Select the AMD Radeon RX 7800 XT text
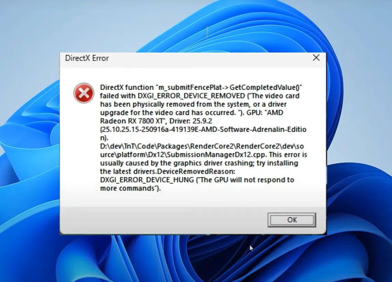The height and width of the screenshot is (282, 392). [x=192, y=117]
